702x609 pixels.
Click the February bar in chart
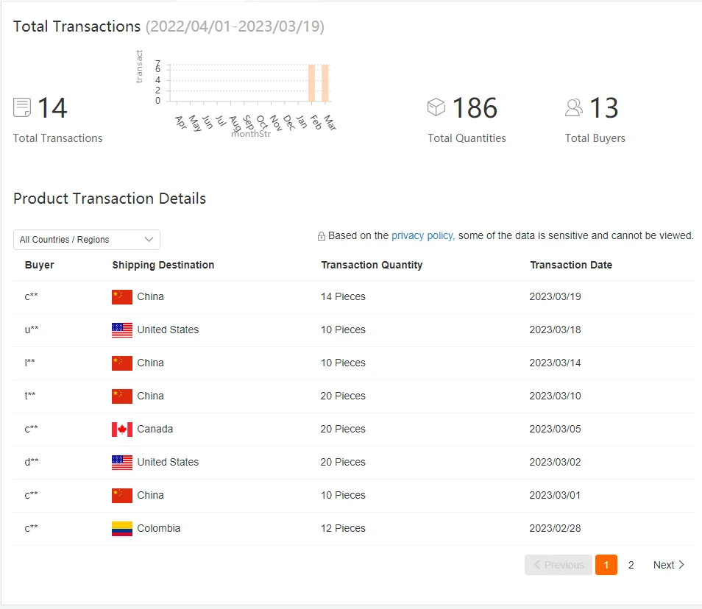coord(311,83)
